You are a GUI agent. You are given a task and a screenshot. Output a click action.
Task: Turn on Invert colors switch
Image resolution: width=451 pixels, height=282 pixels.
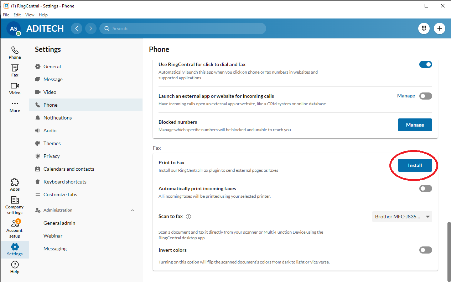(x=425, y=250)
